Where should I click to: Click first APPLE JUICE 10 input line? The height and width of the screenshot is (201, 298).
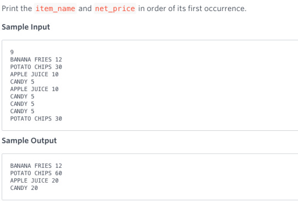click(x=34, y=75)
